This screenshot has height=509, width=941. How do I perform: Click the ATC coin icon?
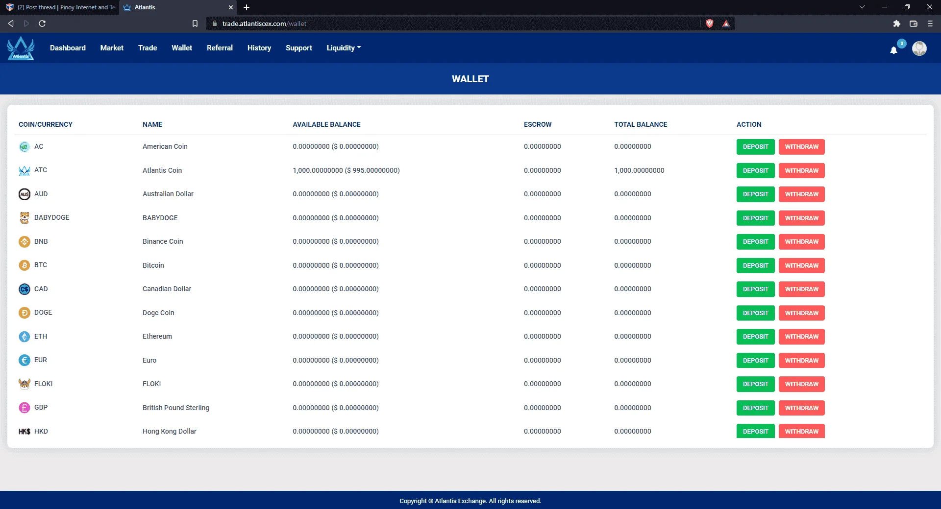click(24, 170)
